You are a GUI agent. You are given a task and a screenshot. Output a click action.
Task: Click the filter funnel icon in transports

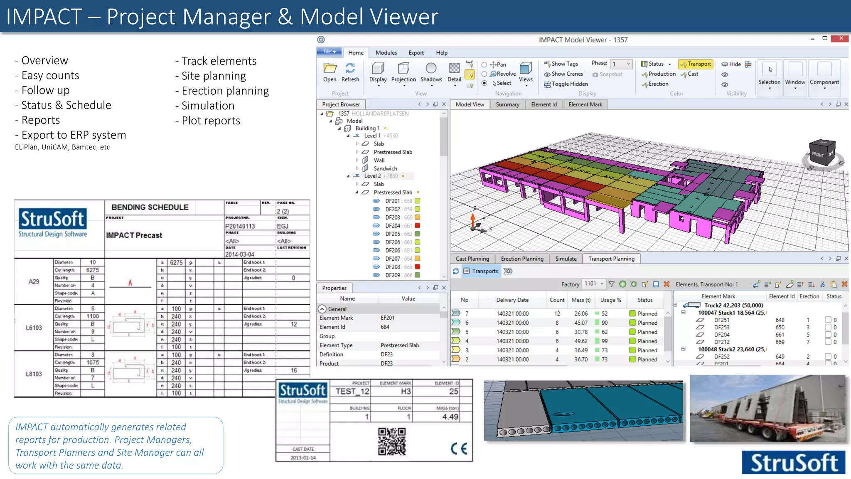611,284
